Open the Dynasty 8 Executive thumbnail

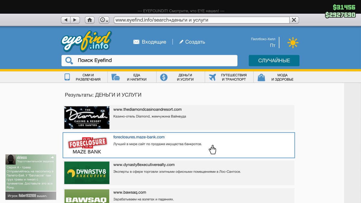coord(87,173)
